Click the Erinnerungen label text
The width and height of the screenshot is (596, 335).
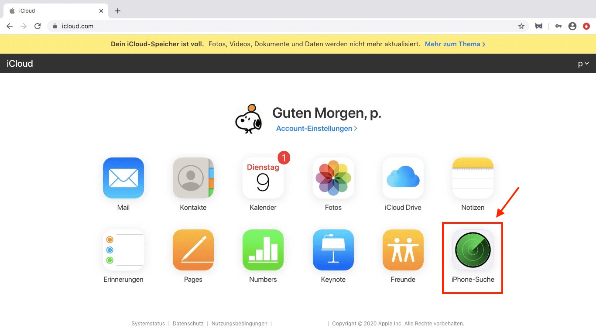point(123,280)
